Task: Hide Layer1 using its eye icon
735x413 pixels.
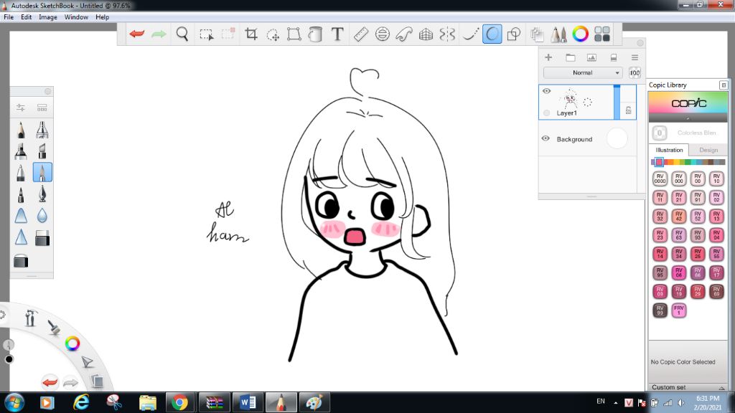Action: point(546,91)
